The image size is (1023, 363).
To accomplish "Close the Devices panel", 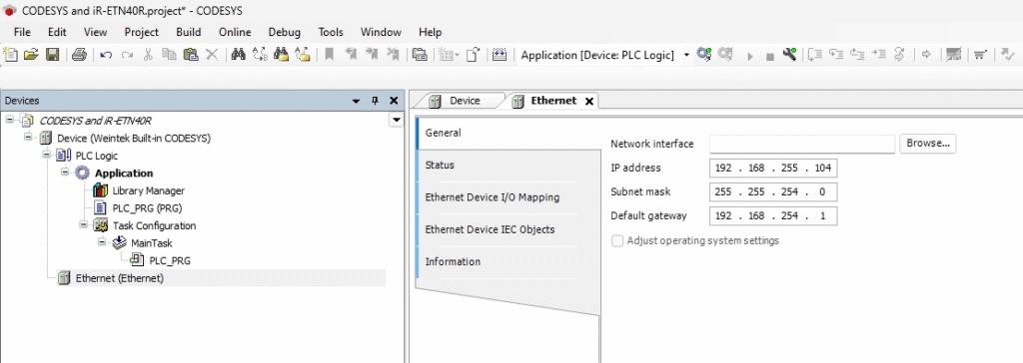I will click(394, 101).
